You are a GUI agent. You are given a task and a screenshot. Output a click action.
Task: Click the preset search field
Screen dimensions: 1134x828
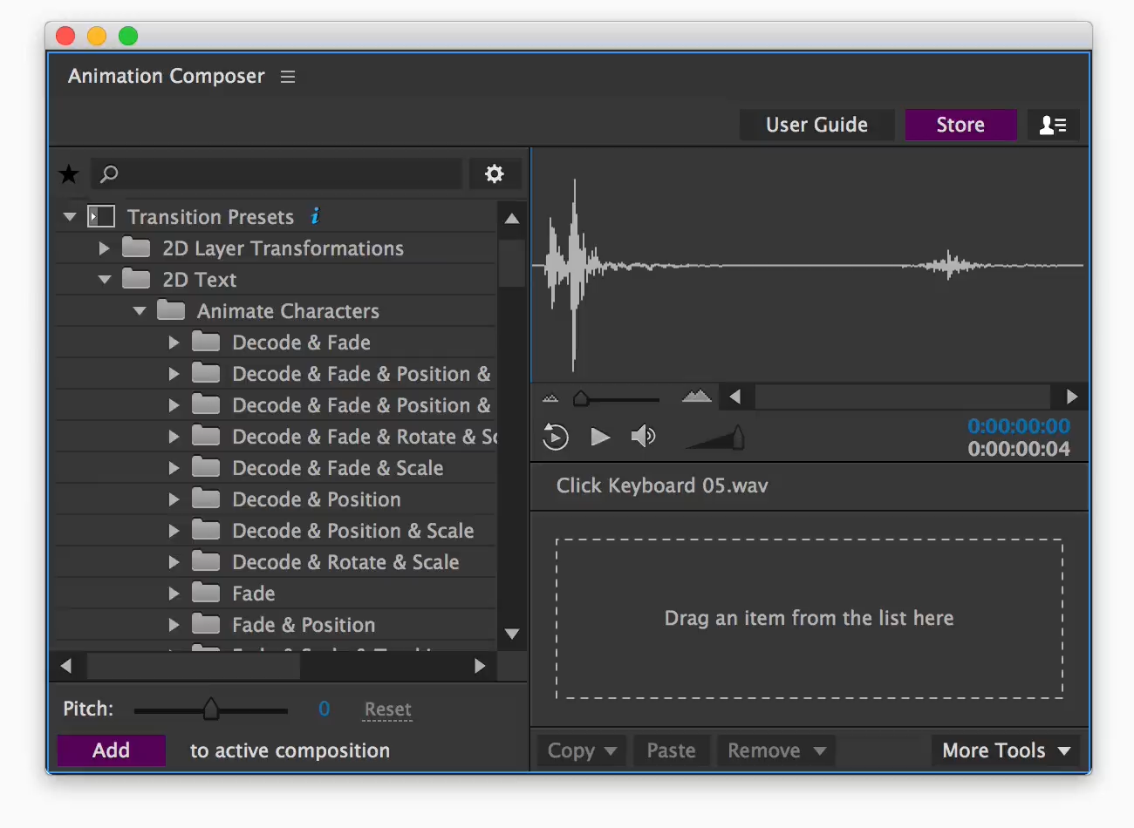coord(277,173)
